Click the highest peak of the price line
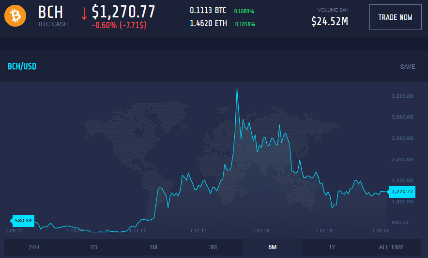The width and height of the screenshot is (428, 258). (x=237, y=89)
